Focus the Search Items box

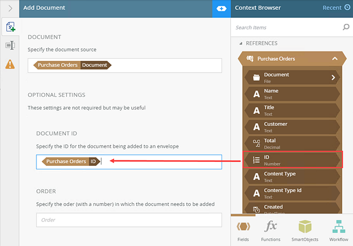287,27
